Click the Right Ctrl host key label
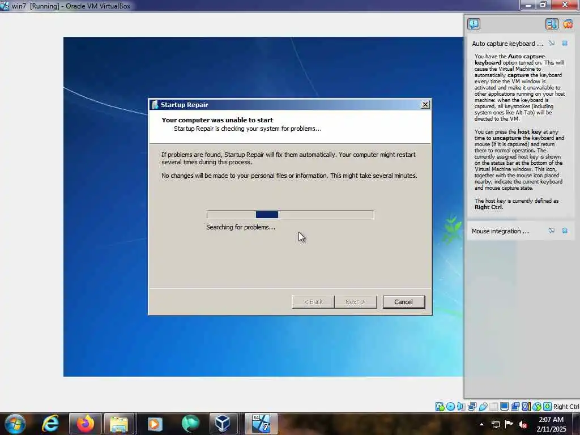The image size is (580, 435). (x=566, y=407)
